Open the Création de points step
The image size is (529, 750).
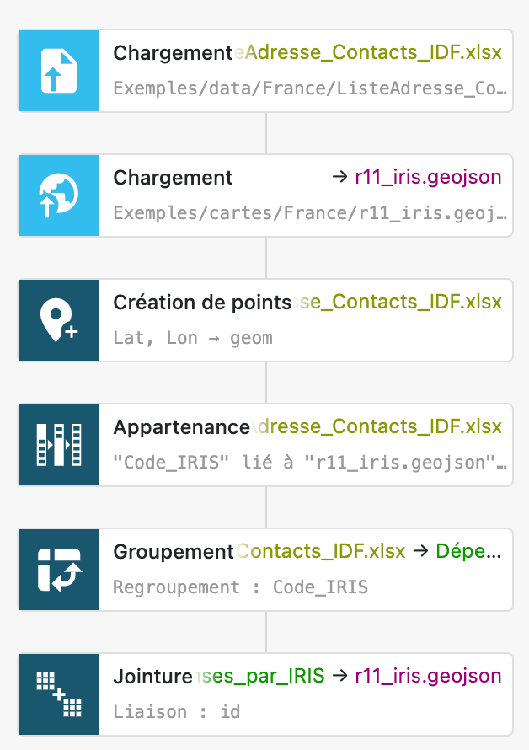[265, 320]
